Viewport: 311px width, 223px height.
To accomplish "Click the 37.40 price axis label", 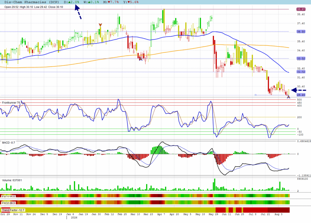I will coord(301,23).
